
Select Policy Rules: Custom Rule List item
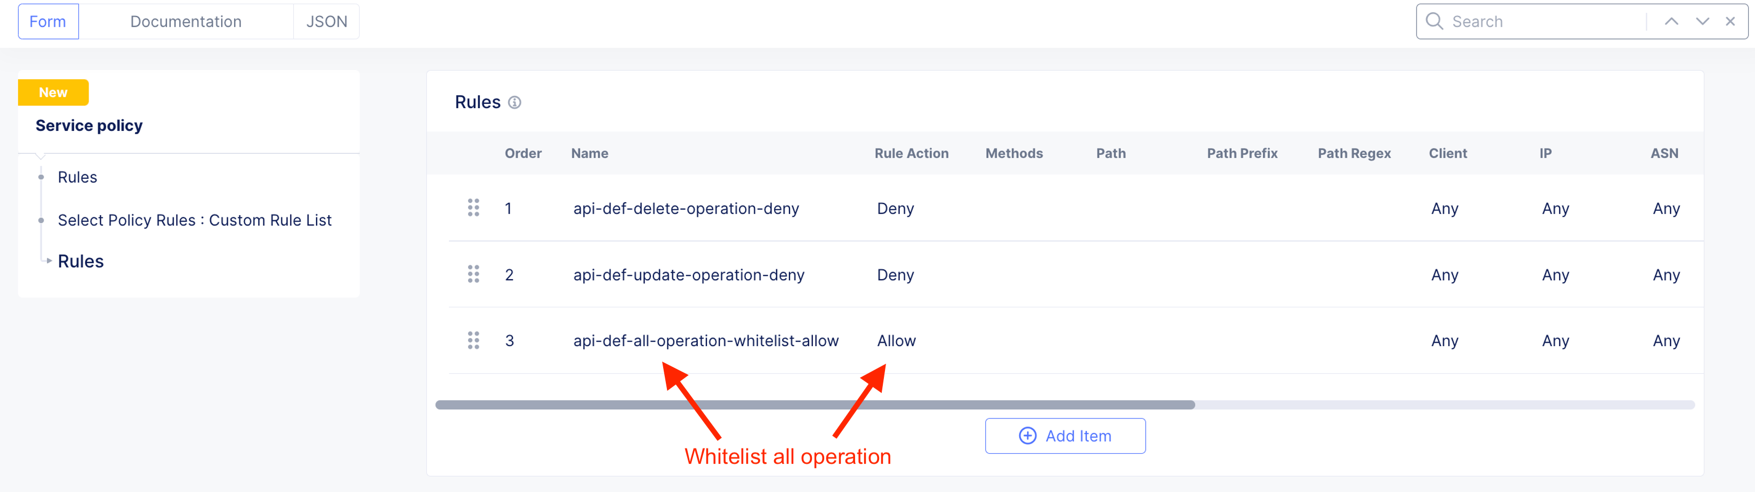point(194,220)
